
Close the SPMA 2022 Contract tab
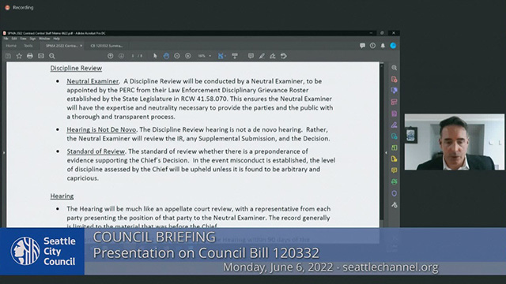coord(81,46)
